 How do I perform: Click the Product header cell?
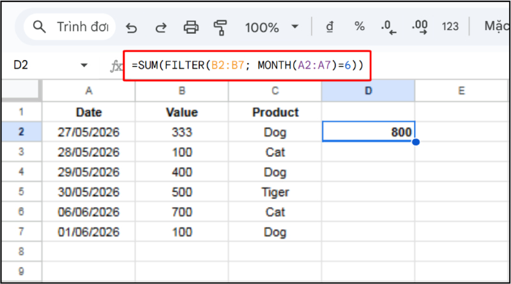275,112
